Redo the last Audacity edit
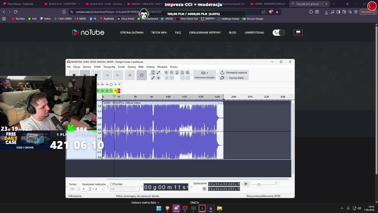The width and height of the screenshot is (378, 213). pos(188,78)
